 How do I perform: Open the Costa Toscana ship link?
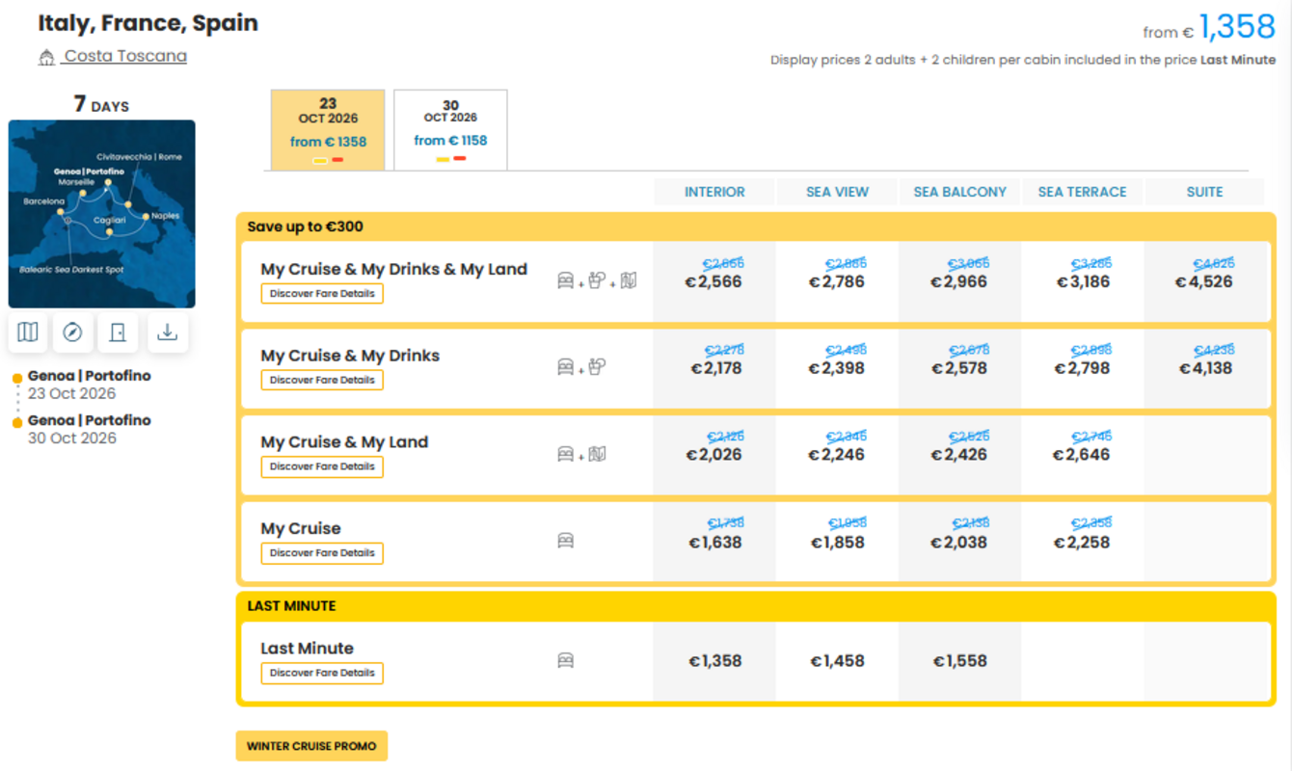click(125, 56)
